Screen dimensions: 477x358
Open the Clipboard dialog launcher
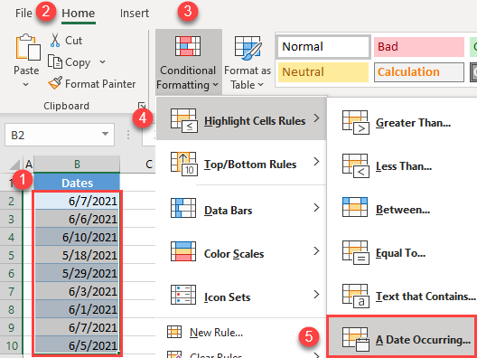click(142, 106)
